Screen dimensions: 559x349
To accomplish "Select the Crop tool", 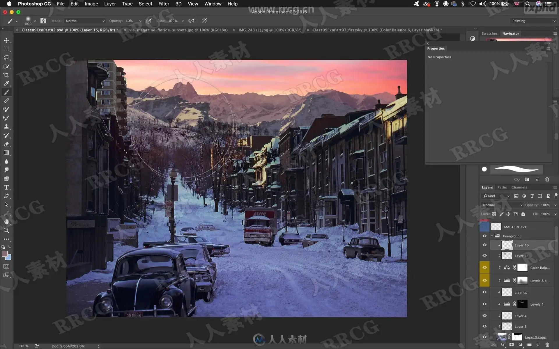I will click(6, 75).
